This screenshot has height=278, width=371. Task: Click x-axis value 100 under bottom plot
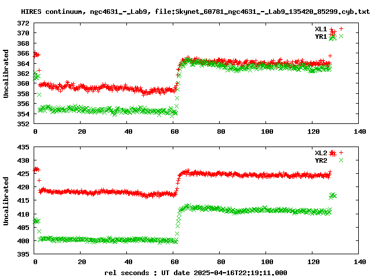coord(267,262)
